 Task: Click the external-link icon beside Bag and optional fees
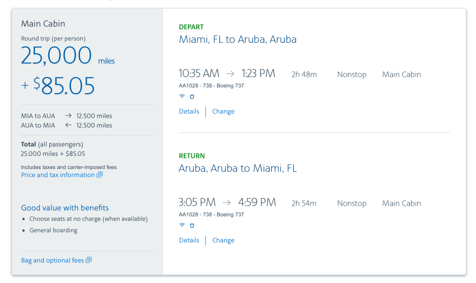(89, 260)
